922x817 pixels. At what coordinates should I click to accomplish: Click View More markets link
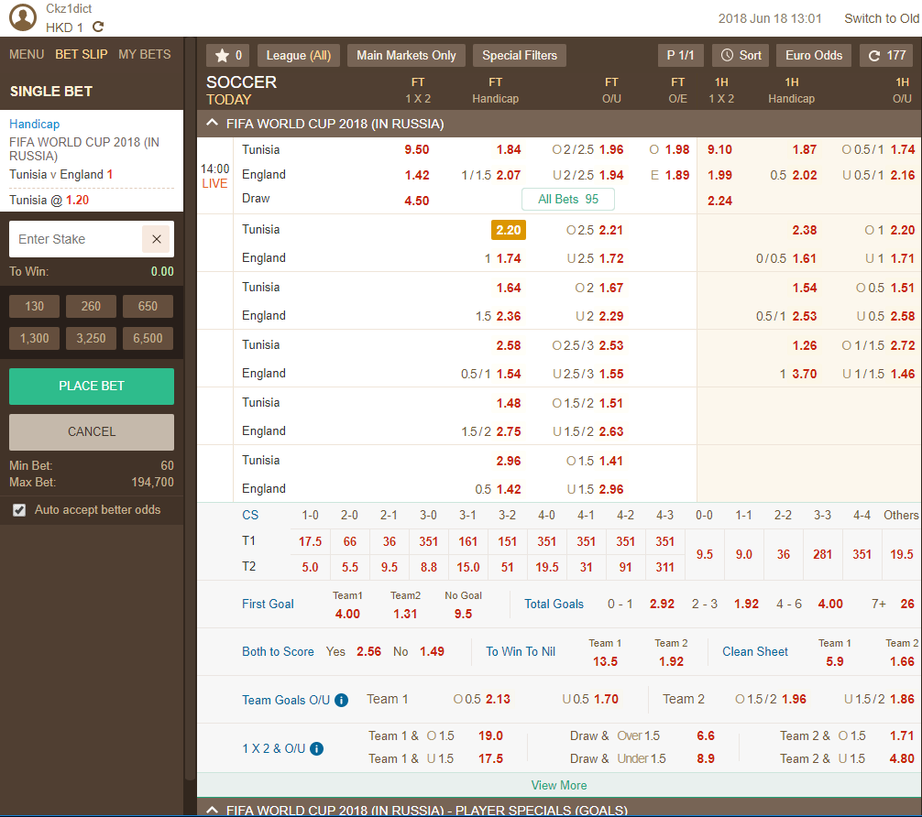pos(559,785)
